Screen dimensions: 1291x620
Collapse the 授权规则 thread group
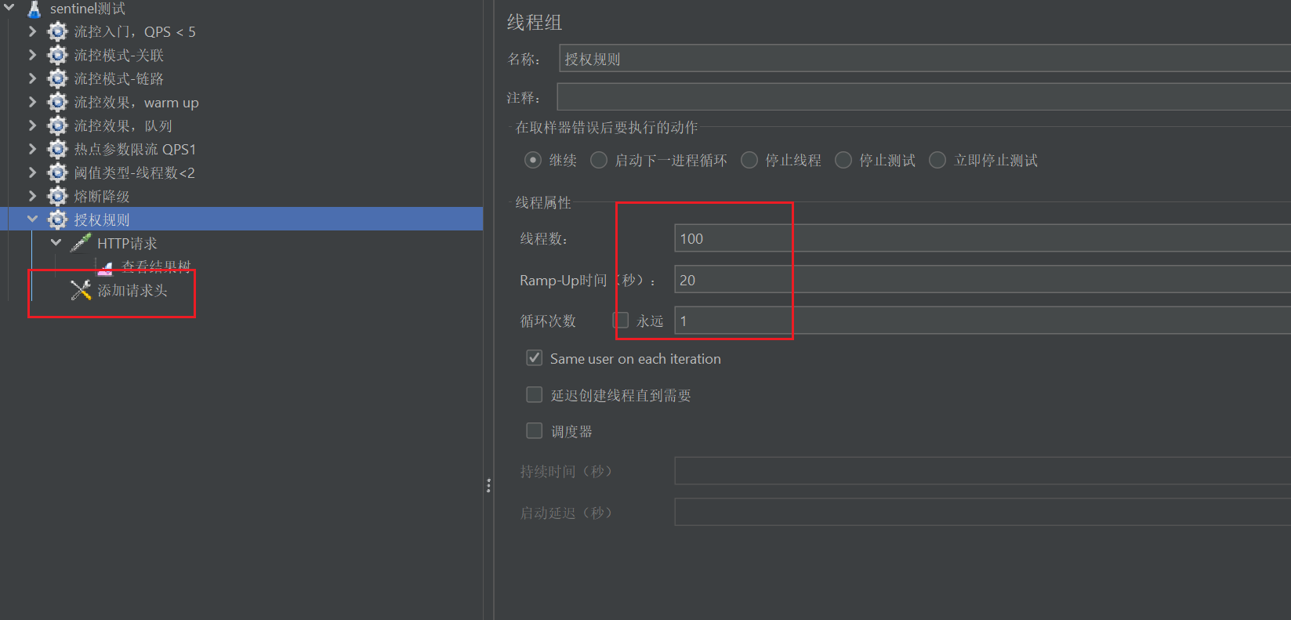click(32, 219)
